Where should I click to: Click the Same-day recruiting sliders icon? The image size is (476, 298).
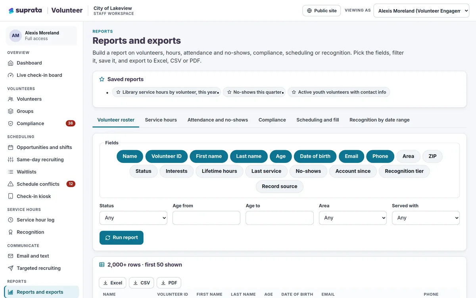pyautogui.click(x=11, y=160)
